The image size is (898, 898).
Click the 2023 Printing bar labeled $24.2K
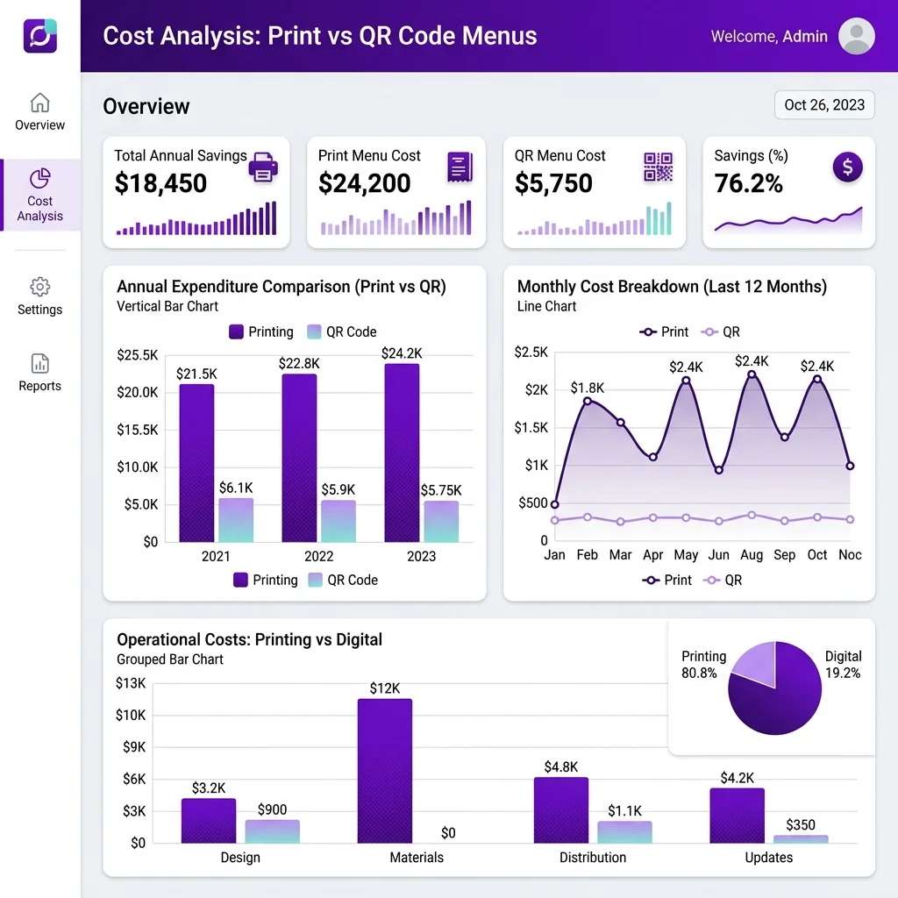click(x=402, y=453)
